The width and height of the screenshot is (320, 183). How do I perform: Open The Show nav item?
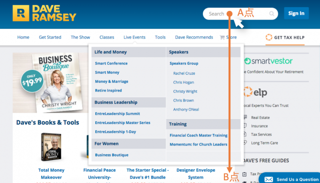click(80, 37)
